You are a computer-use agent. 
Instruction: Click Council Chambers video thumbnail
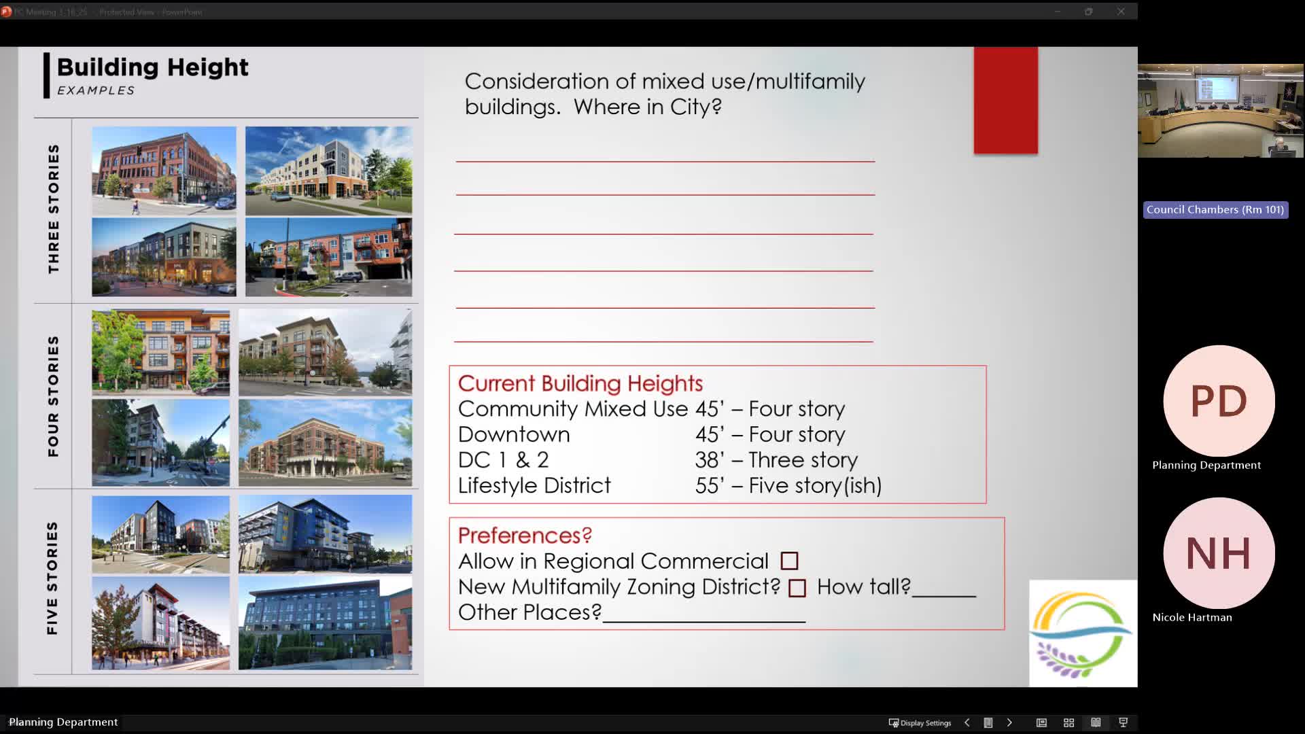point(1220,111)
